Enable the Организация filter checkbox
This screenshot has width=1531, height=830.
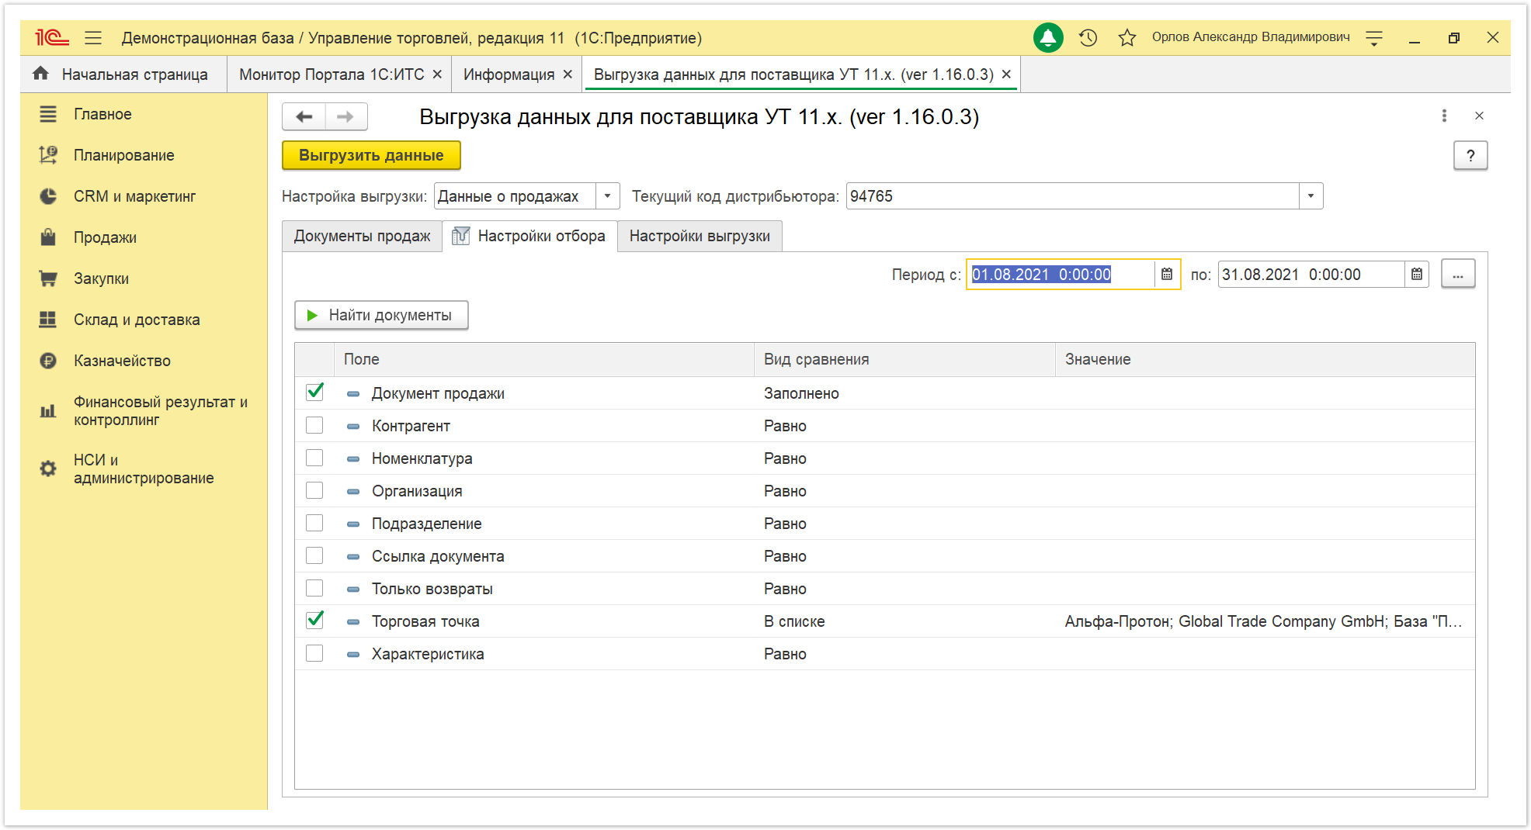[x=314, y=490]
